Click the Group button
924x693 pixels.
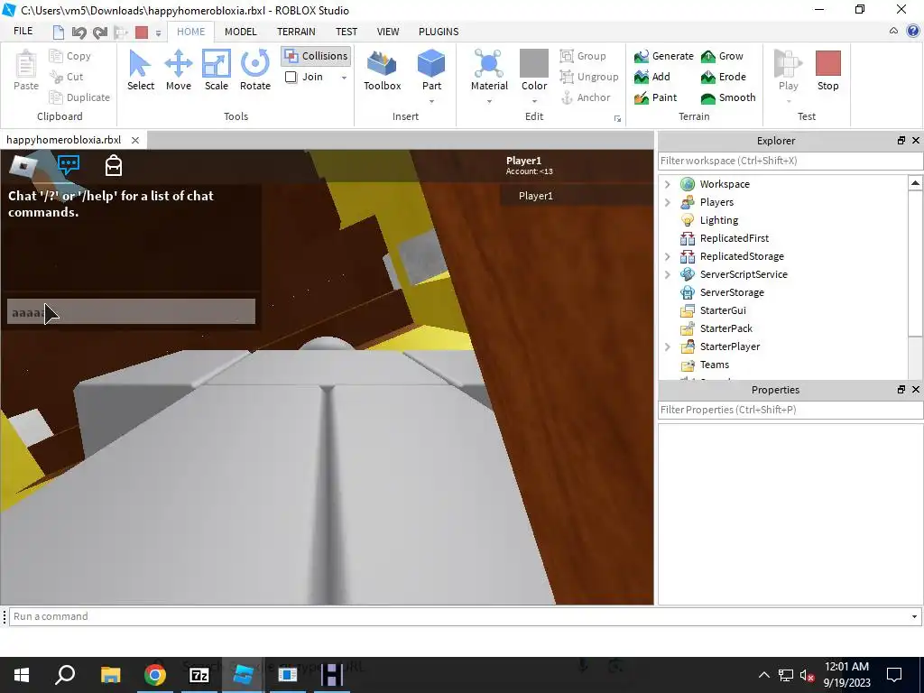pos(582,56)
